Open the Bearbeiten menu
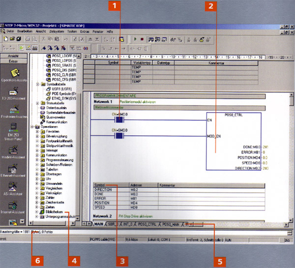 [x=25, y=31]
